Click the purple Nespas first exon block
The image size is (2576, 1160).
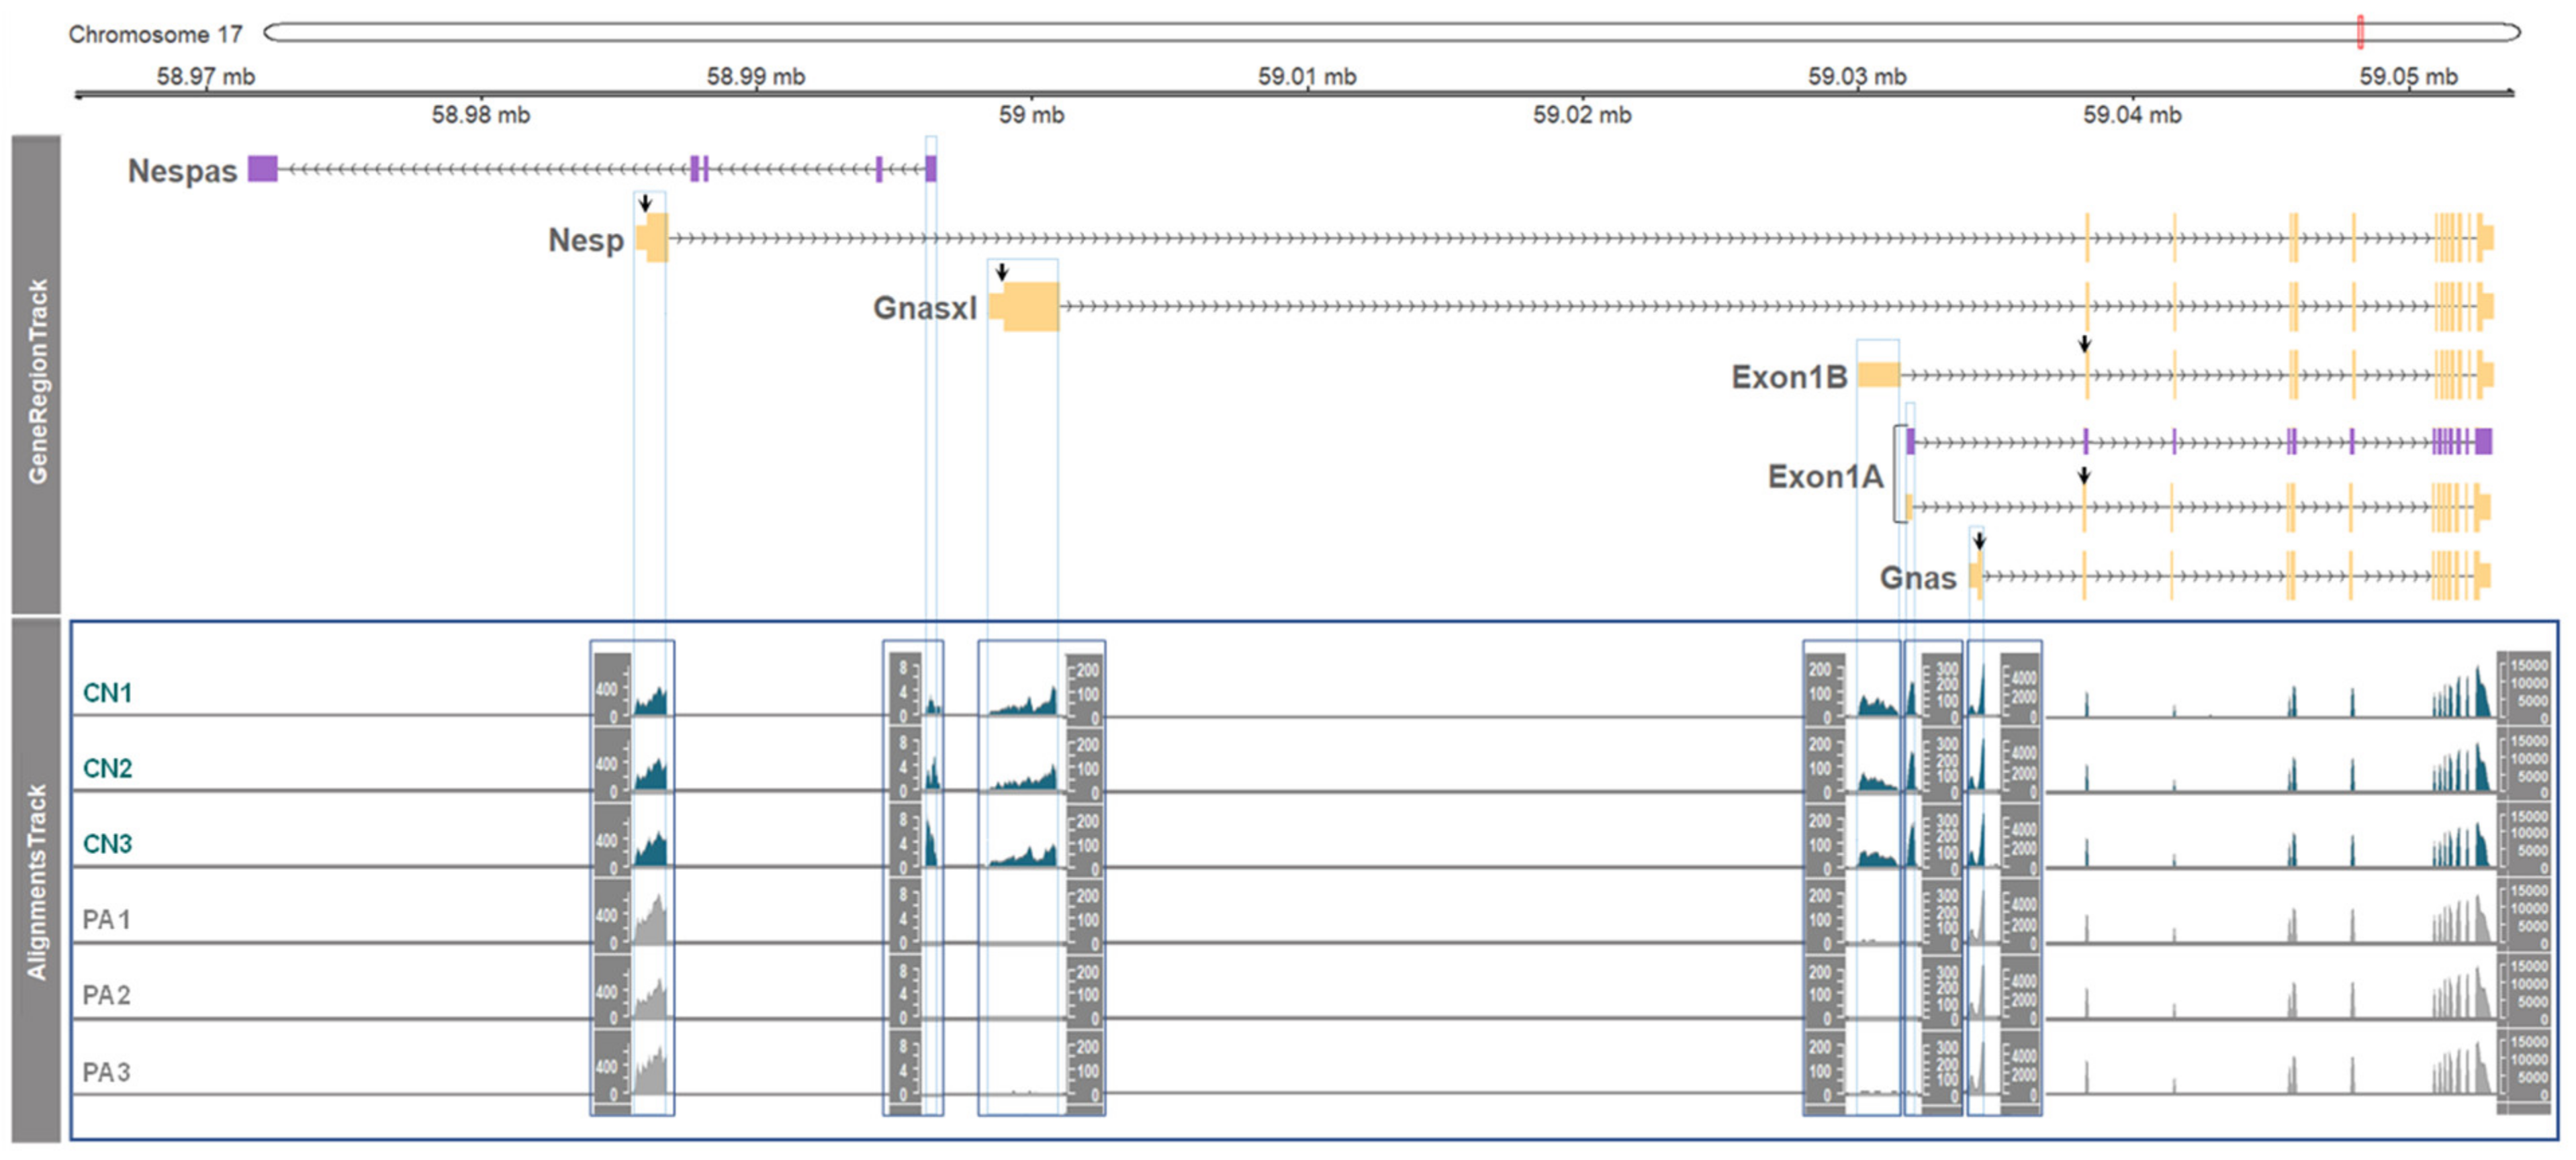coord(262,169)
